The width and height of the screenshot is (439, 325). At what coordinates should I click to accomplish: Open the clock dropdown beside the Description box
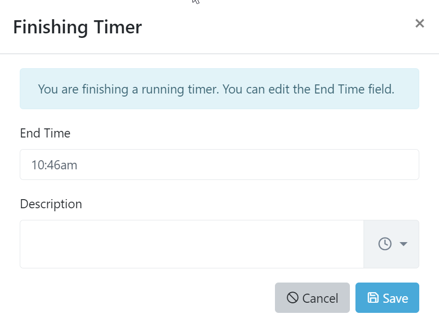pyautogui.click(x=391, y=244)
